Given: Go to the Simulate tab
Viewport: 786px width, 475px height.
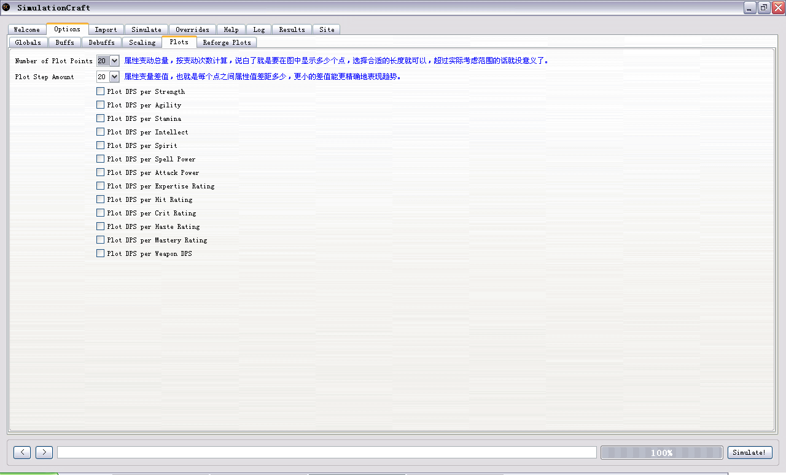Looking at the screenshot, I should tap(147, 29).
